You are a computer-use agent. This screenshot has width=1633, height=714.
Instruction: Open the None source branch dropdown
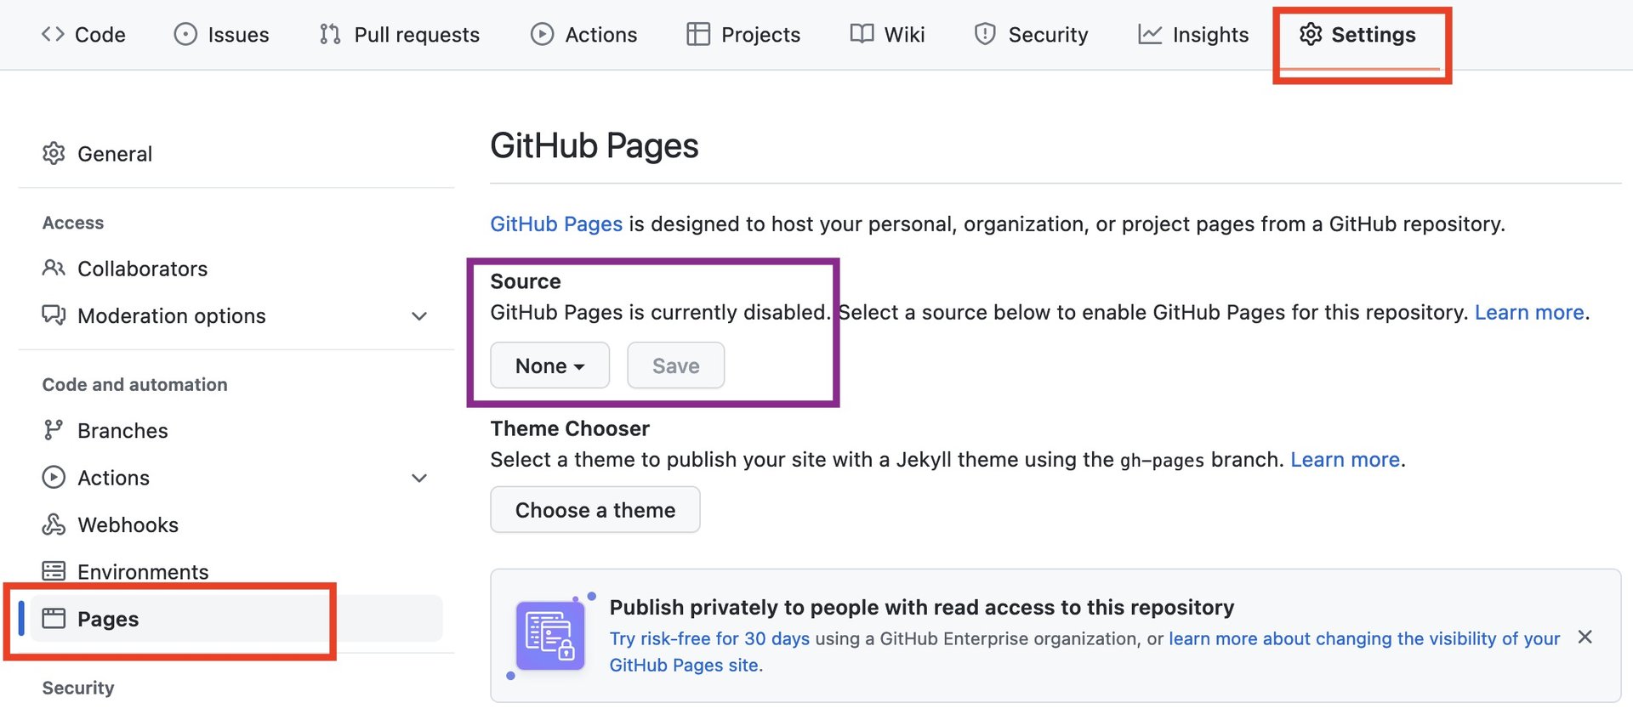[x=549, y=365]
